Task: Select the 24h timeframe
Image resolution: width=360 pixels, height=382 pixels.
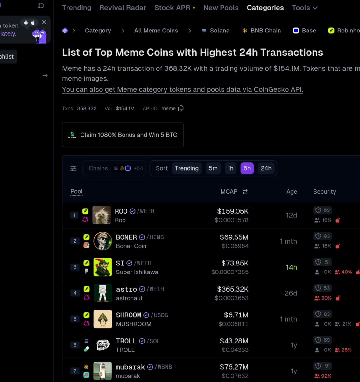Action: 266,168
